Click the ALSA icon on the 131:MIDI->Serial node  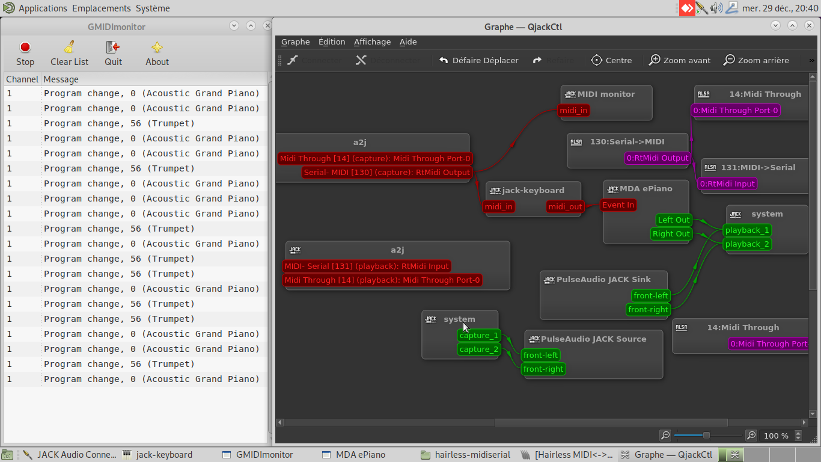(x=710, y=168)
